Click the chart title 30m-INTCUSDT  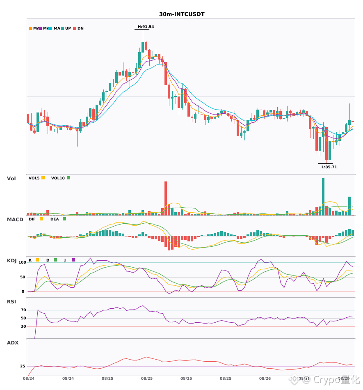pos(182,14)
